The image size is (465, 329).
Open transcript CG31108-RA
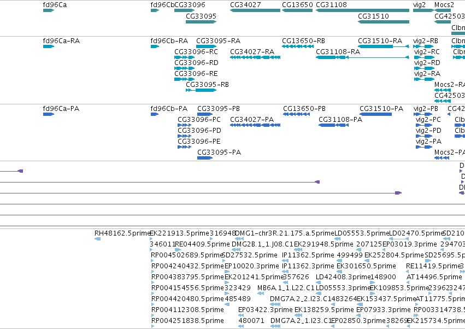[362, 57]
